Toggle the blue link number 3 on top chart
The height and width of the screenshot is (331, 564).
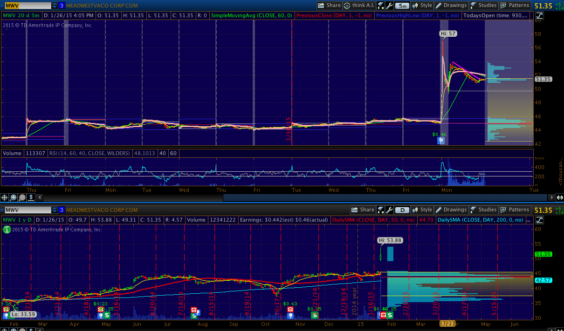click(62, 6)
